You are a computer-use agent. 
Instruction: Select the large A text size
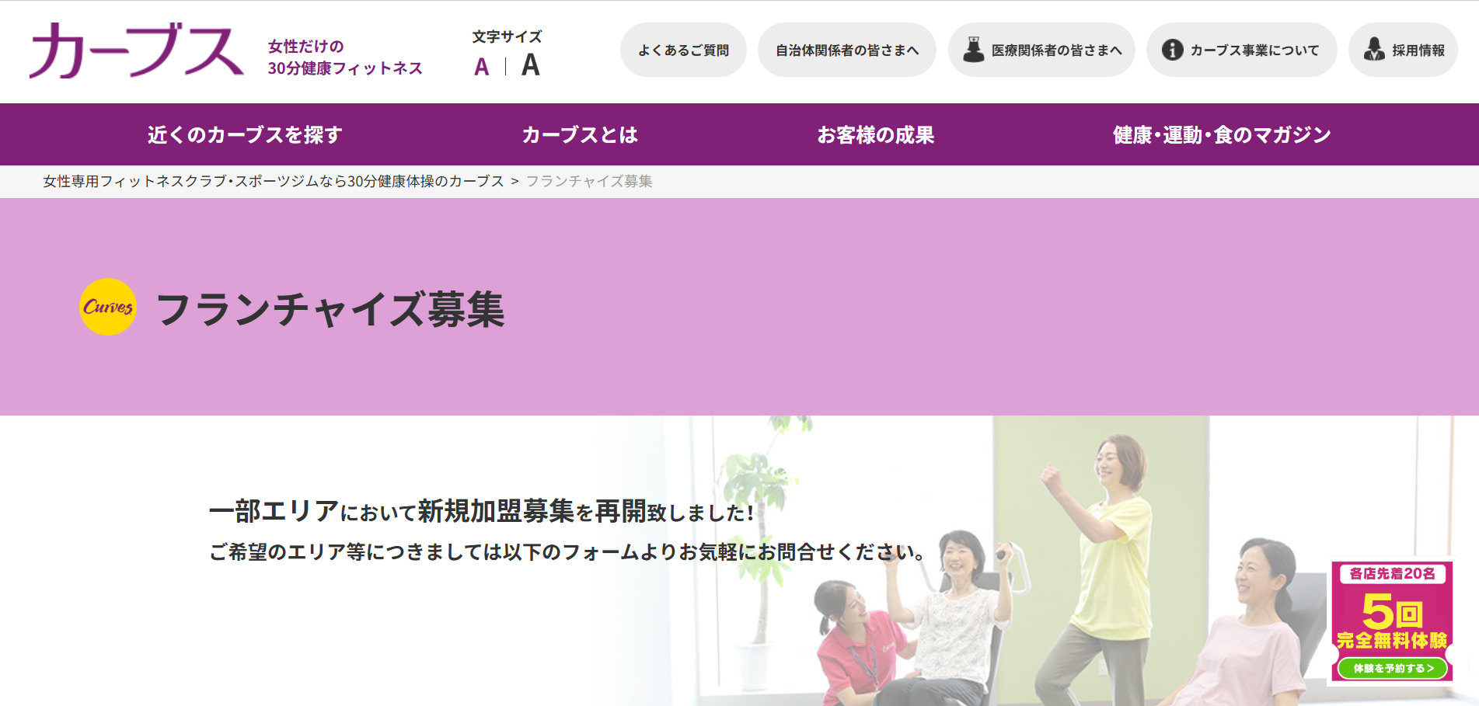pyautogui.click(x=530, y=65)
